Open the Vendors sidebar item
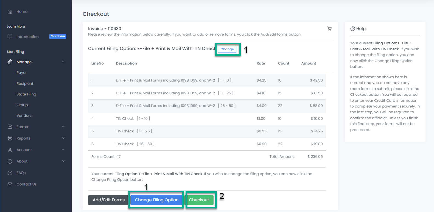434x212 pixels. (x=24, y=115)
